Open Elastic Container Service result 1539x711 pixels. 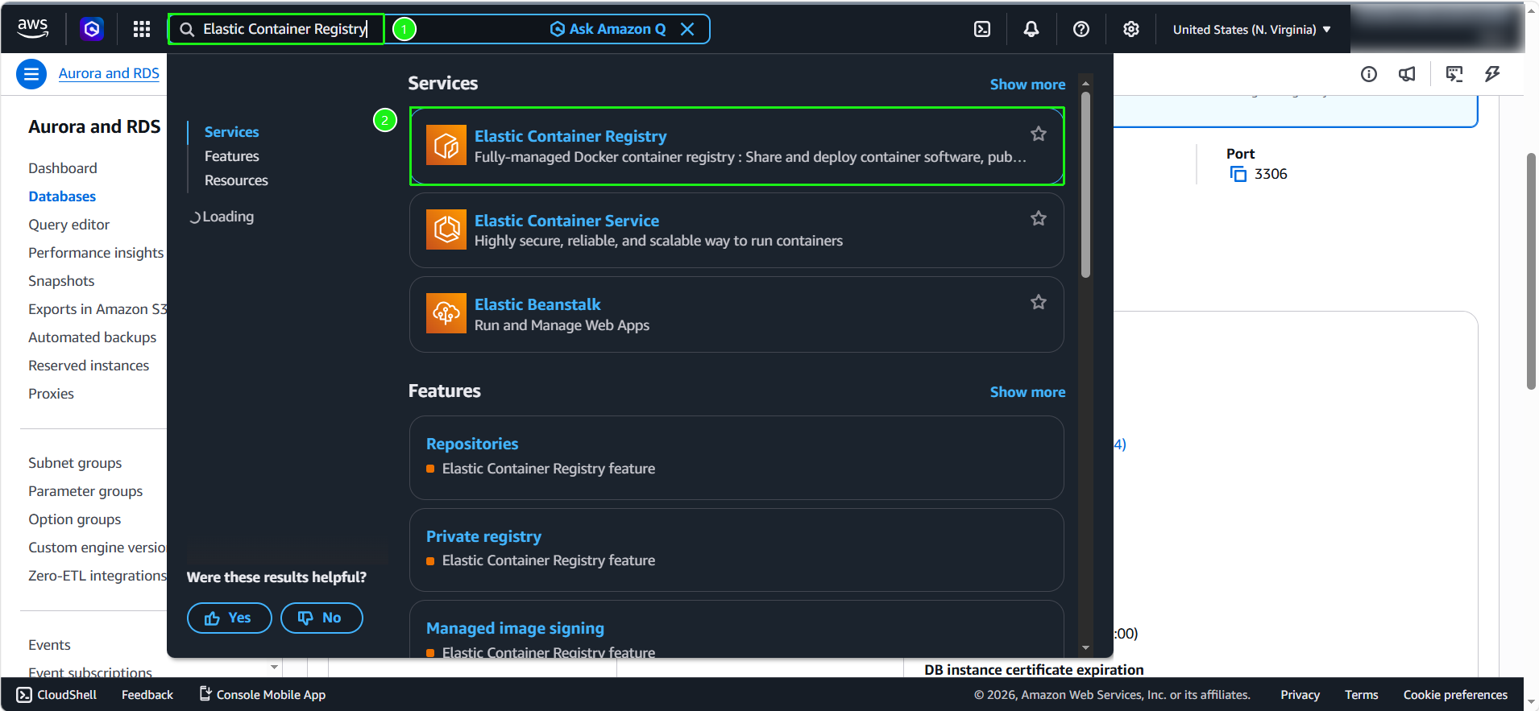566,221
